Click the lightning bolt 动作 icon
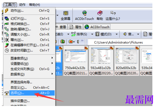Viewport: 159px width, 109px height. [x=7, y=11]
